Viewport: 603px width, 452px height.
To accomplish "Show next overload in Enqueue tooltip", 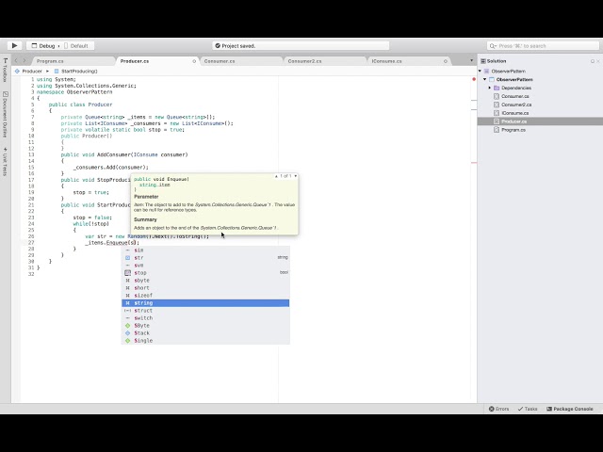I will point(295,176).
